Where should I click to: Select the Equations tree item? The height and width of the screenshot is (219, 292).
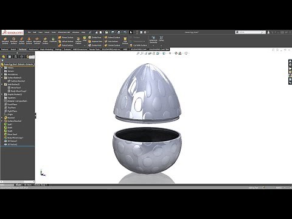(10, 98)
